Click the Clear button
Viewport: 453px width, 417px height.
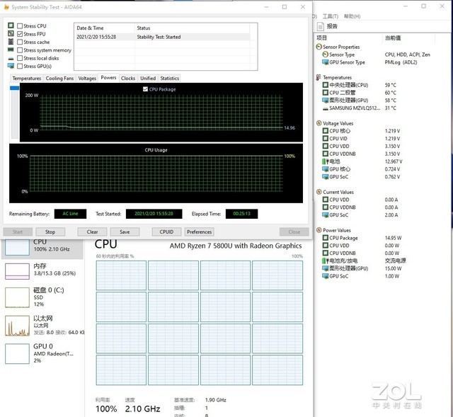coord(92,232)
